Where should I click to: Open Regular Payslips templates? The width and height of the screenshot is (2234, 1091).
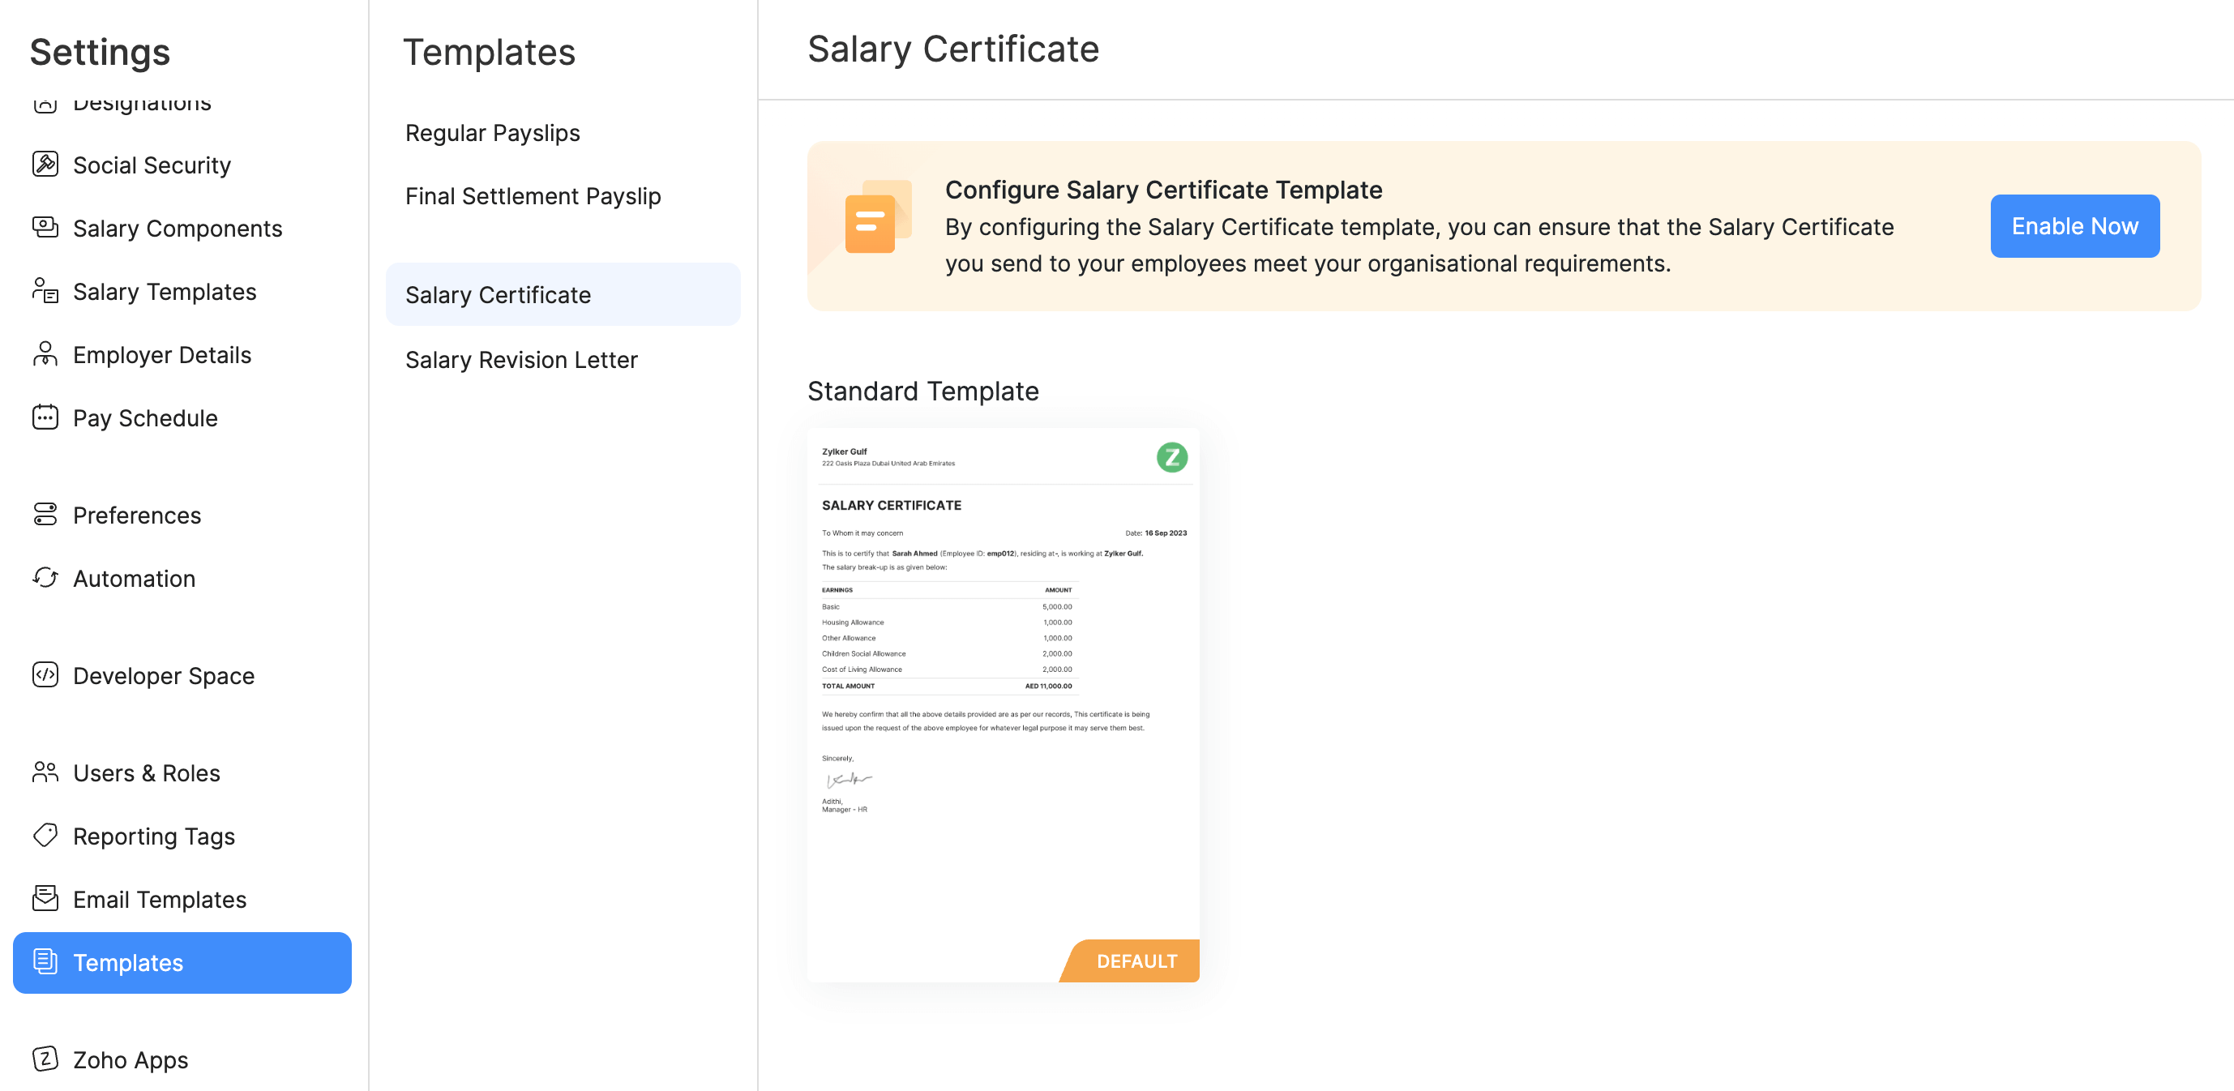pos(492,133)
